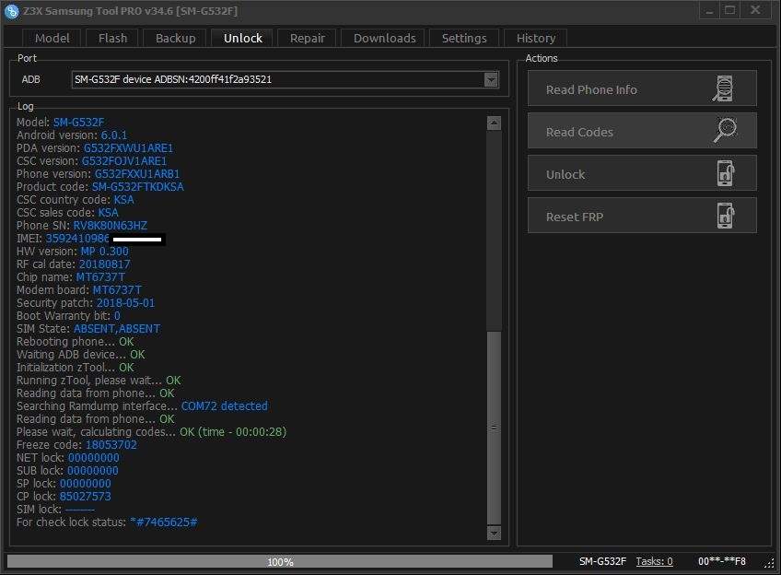Click the 100% progress bar
781x575 pixels.
(x=279, y=561)
